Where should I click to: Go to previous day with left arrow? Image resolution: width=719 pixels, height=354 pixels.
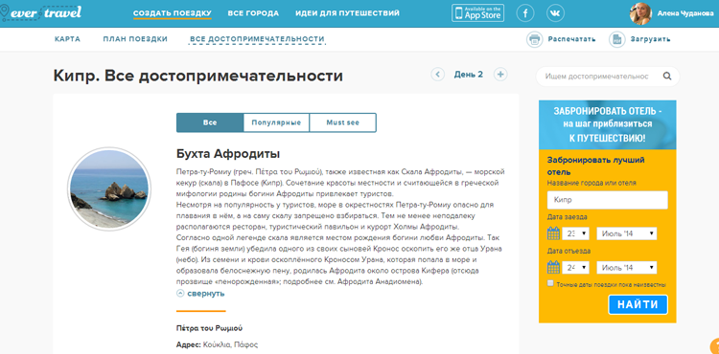pos(437,74)
